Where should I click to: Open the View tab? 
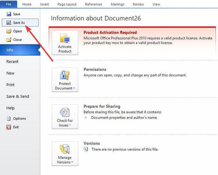[156, 4]
